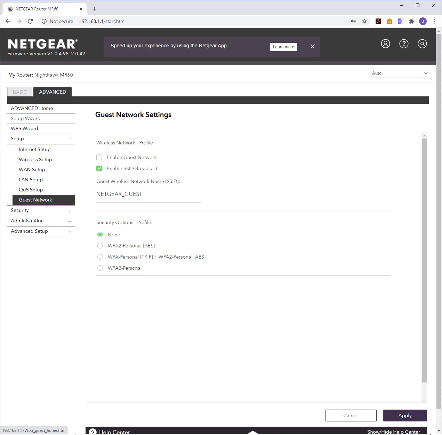This screenshot has width=442, height=435.
Task: Reload the router page
Action: (x=30, y=21)
